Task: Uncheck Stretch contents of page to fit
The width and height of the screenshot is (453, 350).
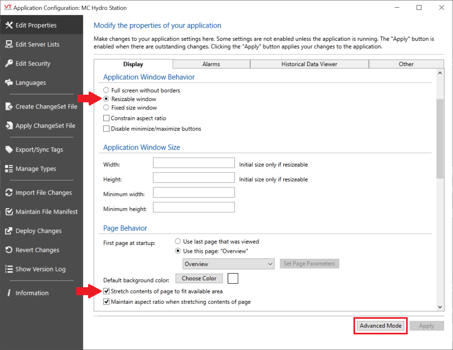Action: (x=107, y=291)
